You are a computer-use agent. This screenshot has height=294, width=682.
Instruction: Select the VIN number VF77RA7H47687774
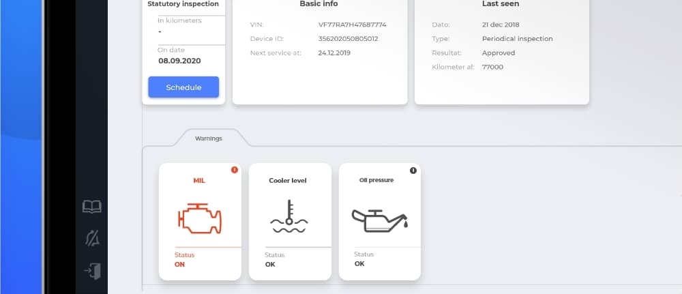[353, 25]
